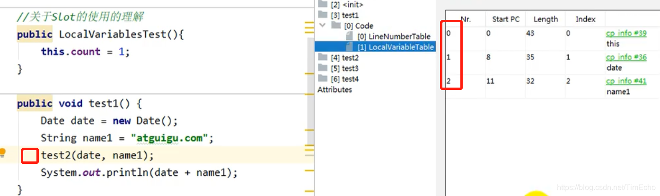Image resolution: width=660 pixels, height=196 pixels.
Task: Open the [4] test2 method node
Action: click(x=344, y=58)
